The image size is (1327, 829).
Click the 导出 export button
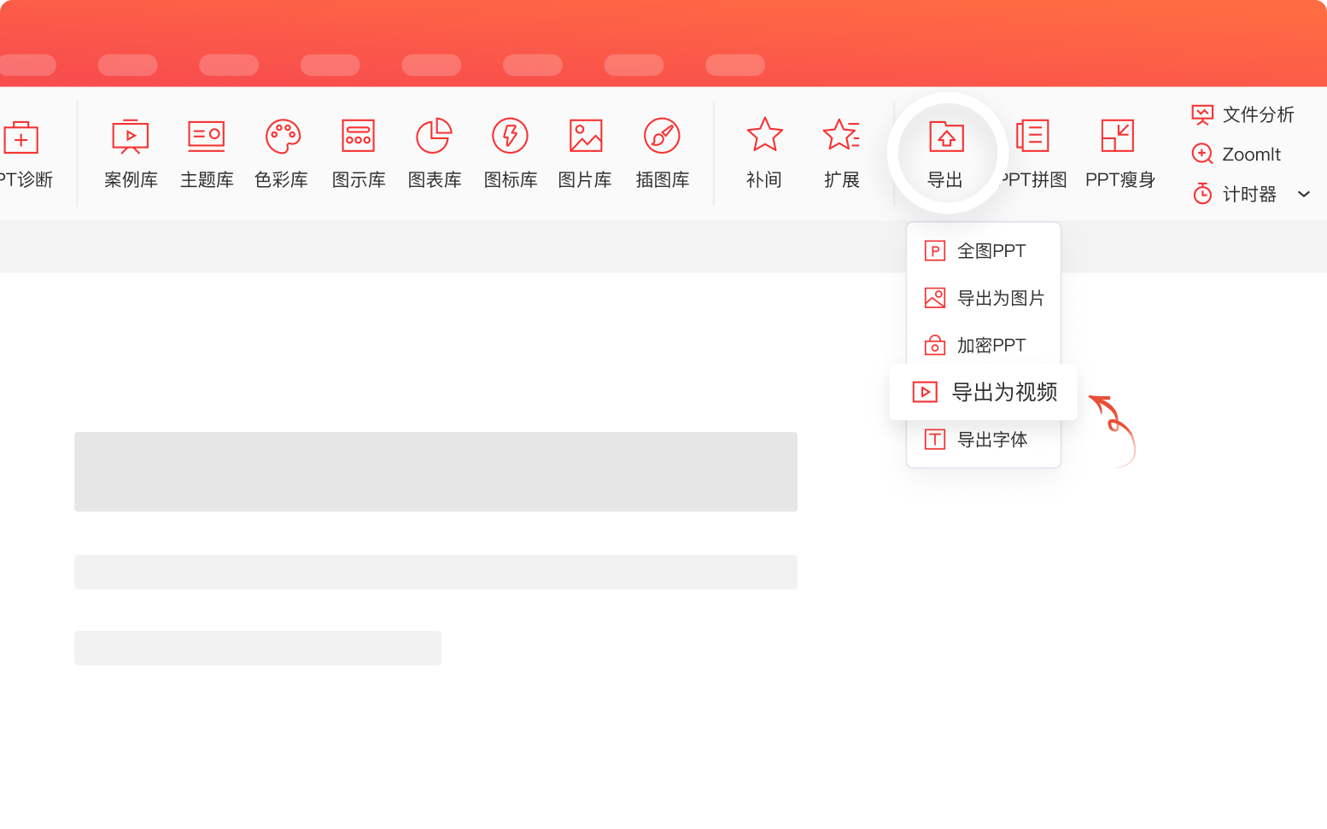click(946, 154)
